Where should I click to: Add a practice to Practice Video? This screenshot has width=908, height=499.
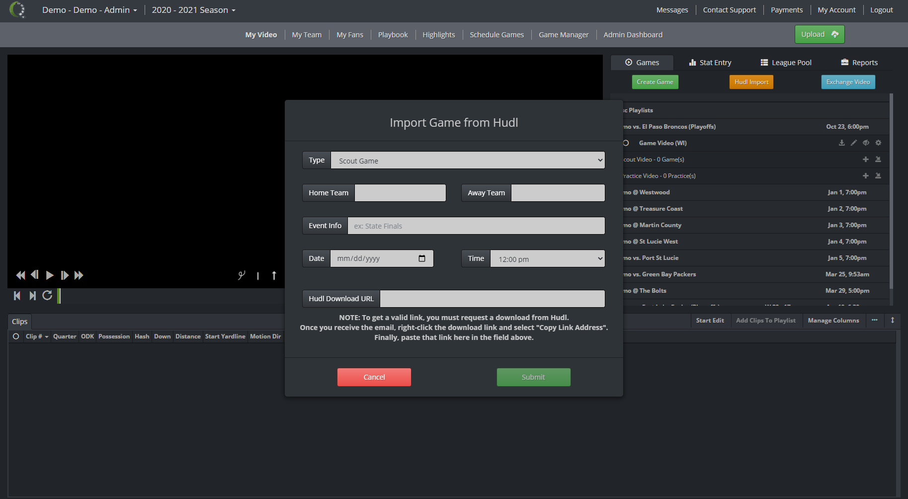[x=866, y=176]
